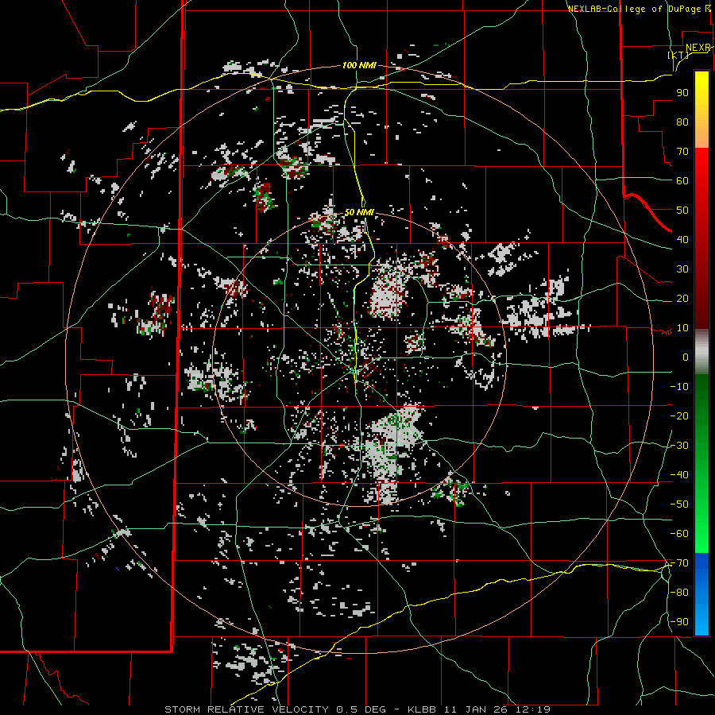715x715 pixels.
Task: Click the 90 value on velocity scale
Action: point(682,93)
